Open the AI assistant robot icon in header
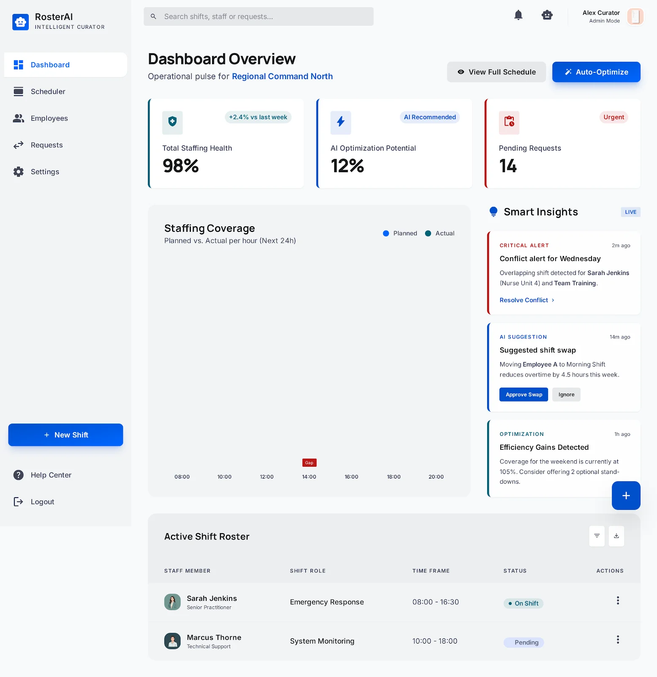The image size is (657, 677). click(547, 15)
